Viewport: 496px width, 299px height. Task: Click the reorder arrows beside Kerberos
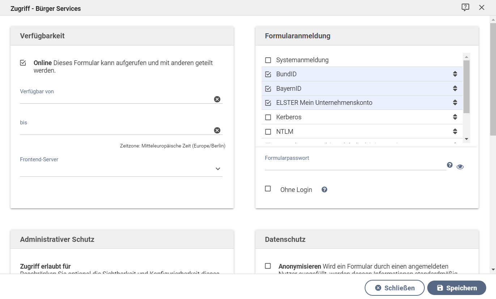click(455, 117)
